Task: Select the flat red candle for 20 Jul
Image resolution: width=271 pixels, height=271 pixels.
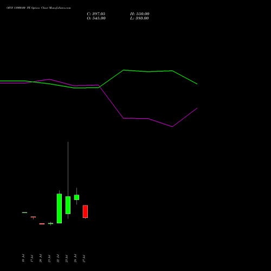Action: (42, 224)
